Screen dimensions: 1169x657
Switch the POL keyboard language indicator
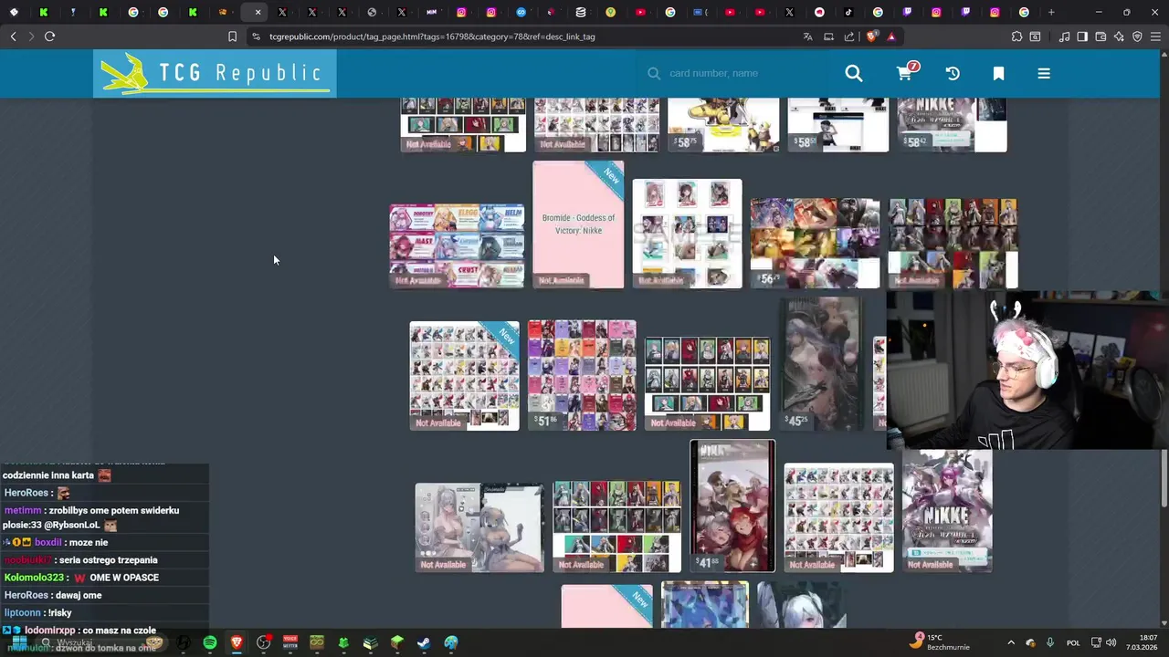click(1073, 642)
